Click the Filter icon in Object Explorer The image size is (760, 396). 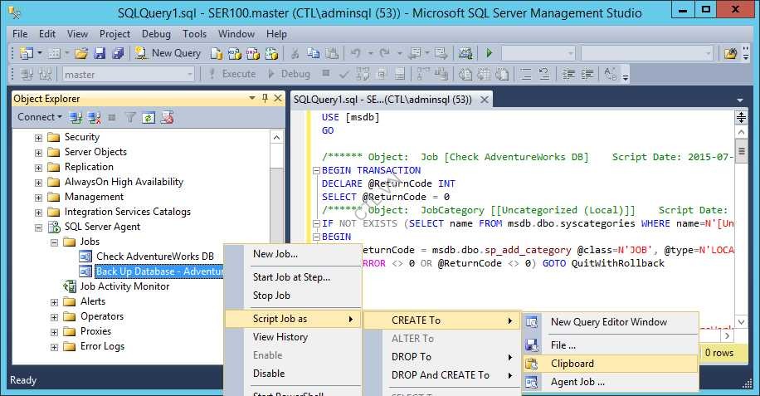click(130, 118)
